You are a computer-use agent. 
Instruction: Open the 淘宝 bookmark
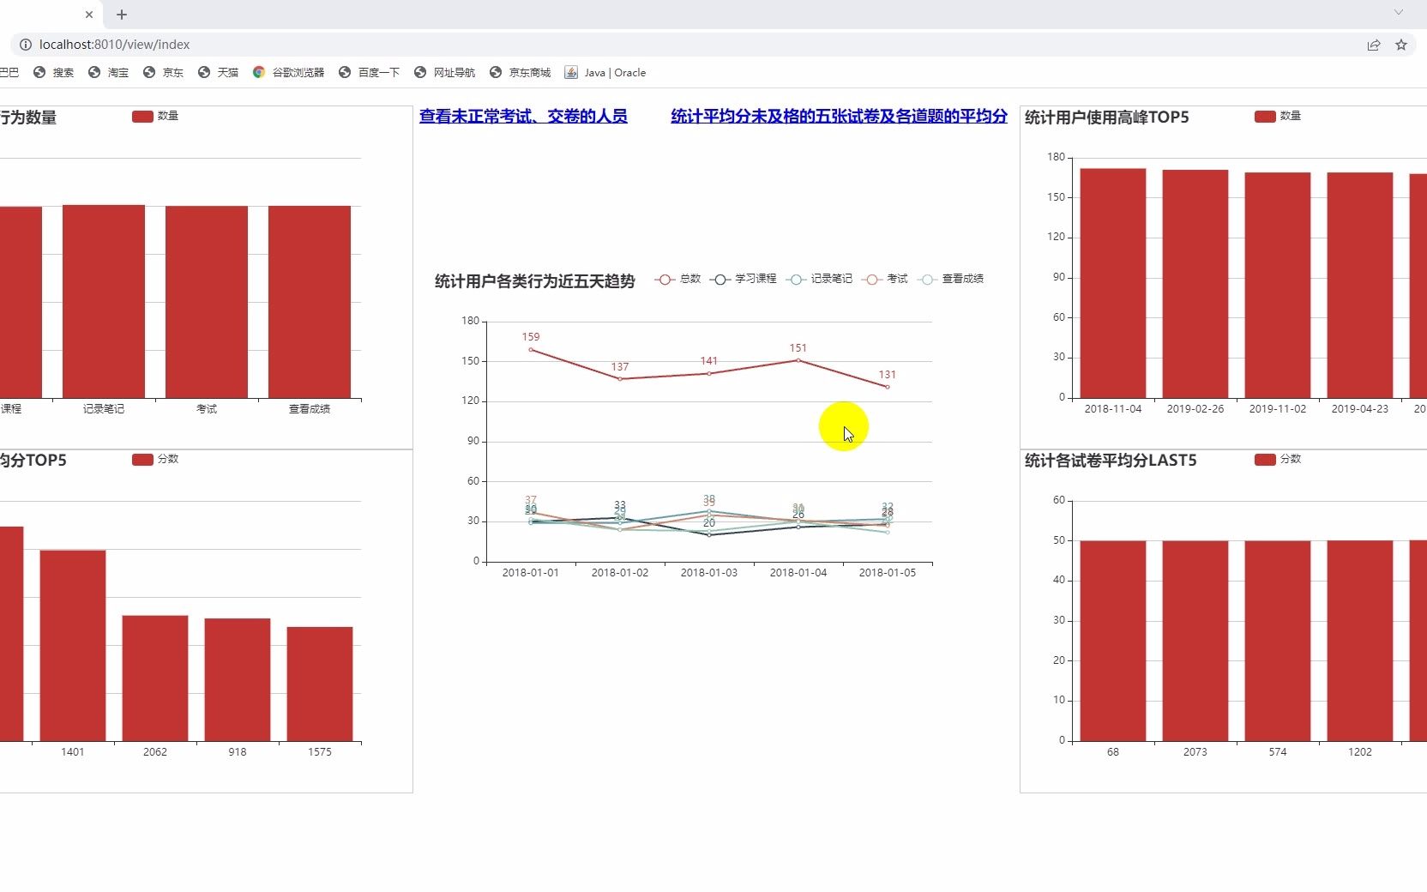coord(108,73)
